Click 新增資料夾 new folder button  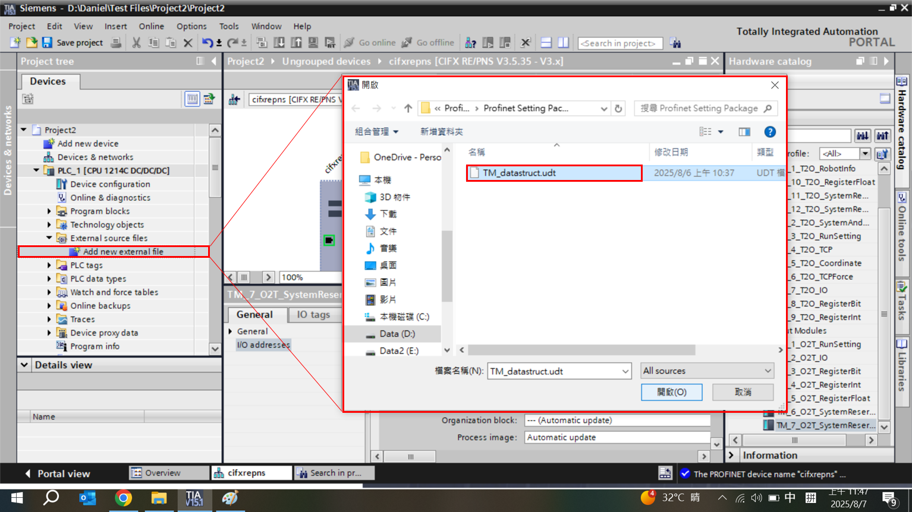[441, 132]
